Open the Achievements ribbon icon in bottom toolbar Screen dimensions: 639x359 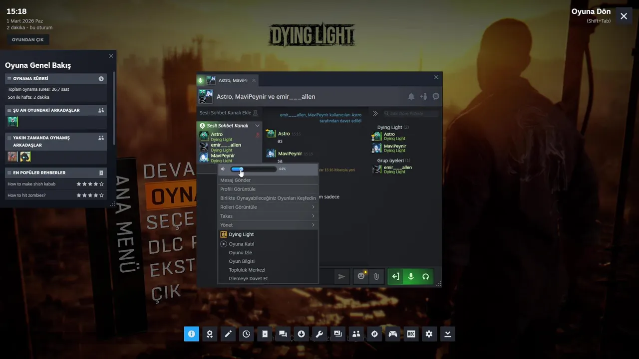click(x=210, y=334)
